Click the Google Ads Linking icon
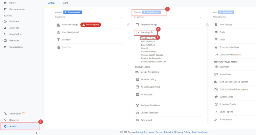This screenshot has height=135, width=256. pyautogui.click(x=137, y=72)
